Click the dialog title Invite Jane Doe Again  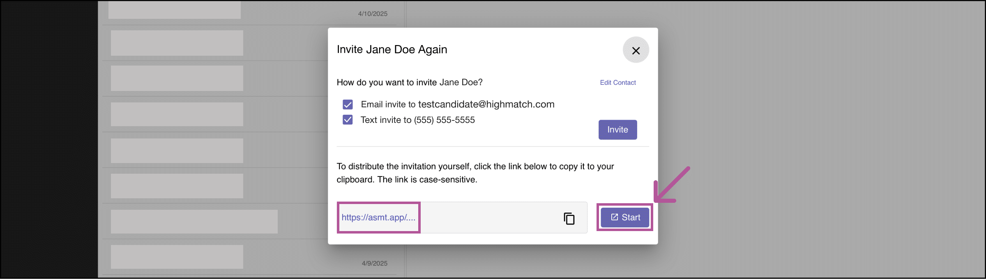pos(392,50)
